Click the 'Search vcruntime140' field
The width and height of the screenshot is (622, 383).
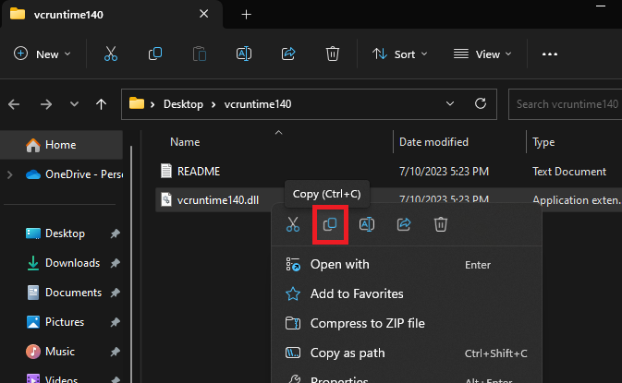click(x=567, y=104)
